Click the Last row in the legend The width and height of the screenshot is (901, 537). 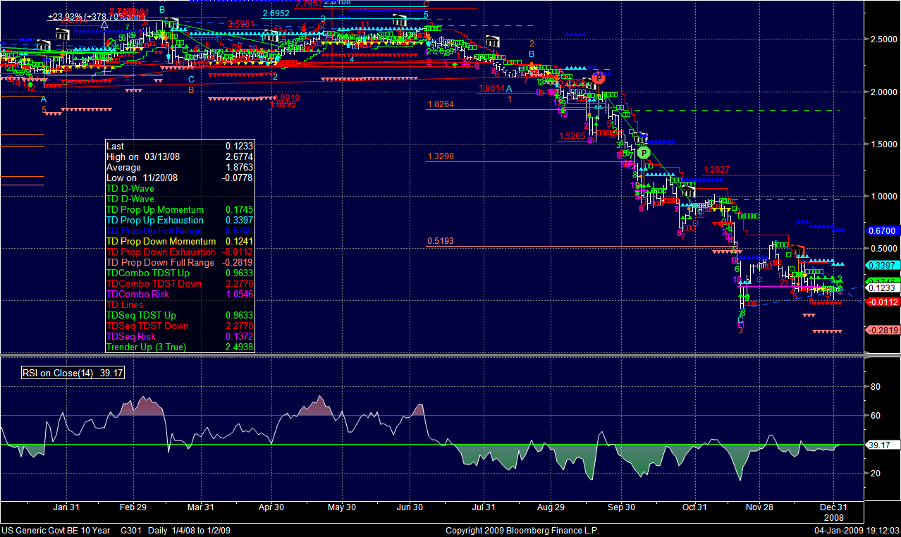click(179, 146)
